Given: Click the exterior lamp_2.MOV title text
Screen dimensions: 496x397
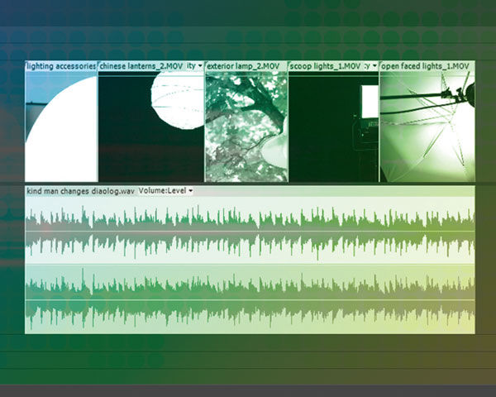Looking at the screenshot, I should (242, 65).
